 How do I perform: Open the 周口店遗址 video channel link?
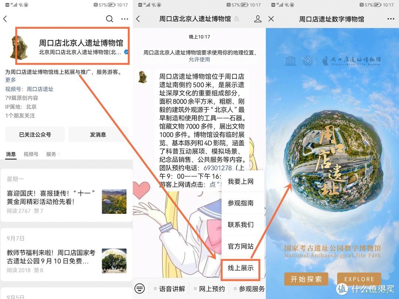pos(40,89)
